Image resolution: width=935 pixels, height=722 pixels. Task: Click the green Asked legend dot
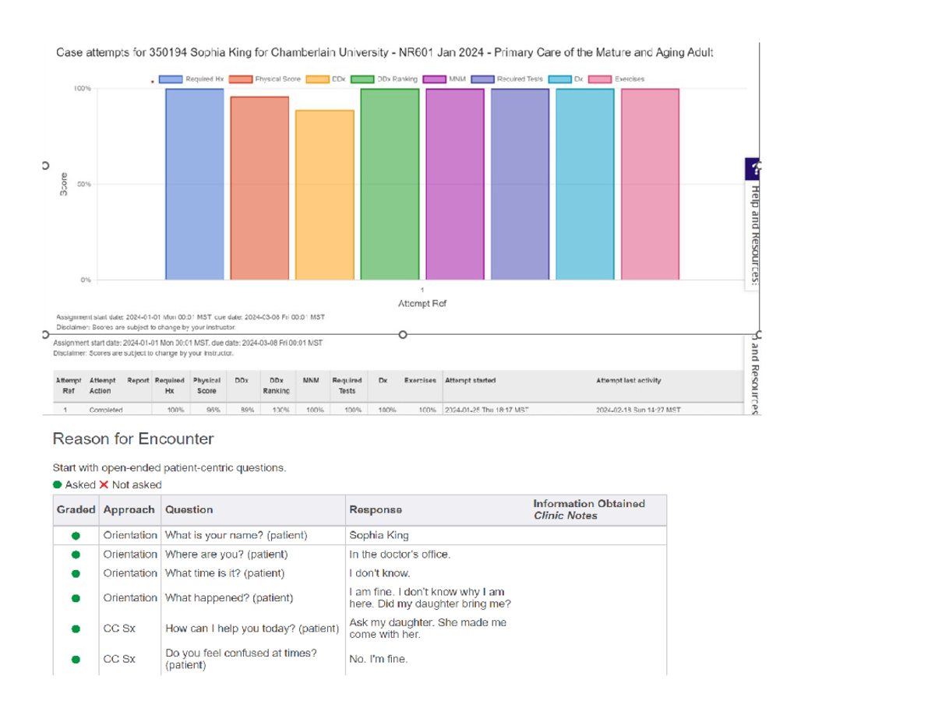[58, 484]
